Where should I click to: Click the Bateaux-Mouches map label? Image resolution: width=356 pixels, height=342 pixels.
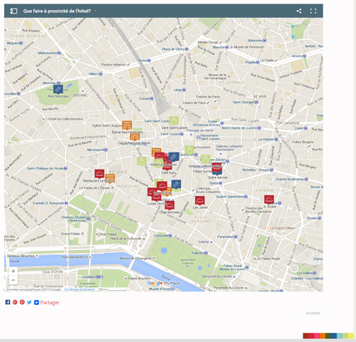21,256
